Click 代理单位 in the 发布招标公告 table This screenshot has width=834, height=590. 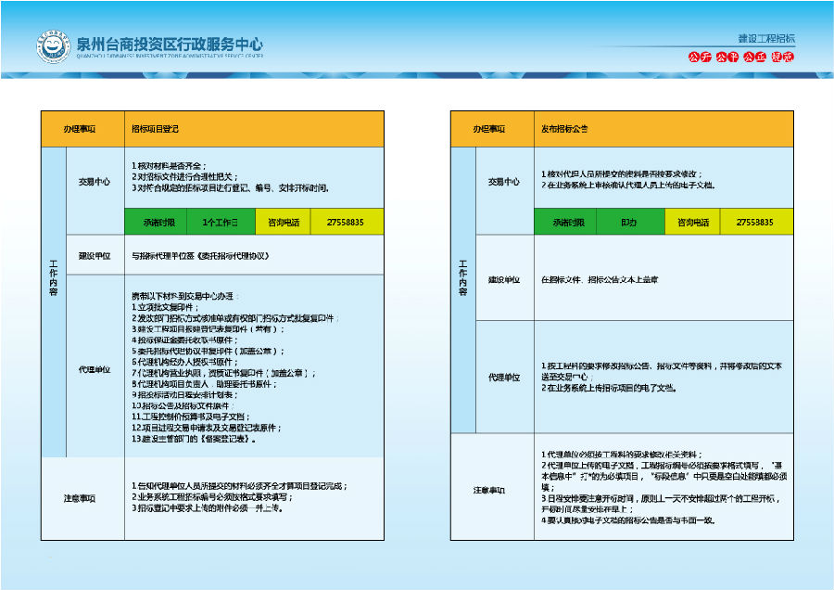(504, 378)
